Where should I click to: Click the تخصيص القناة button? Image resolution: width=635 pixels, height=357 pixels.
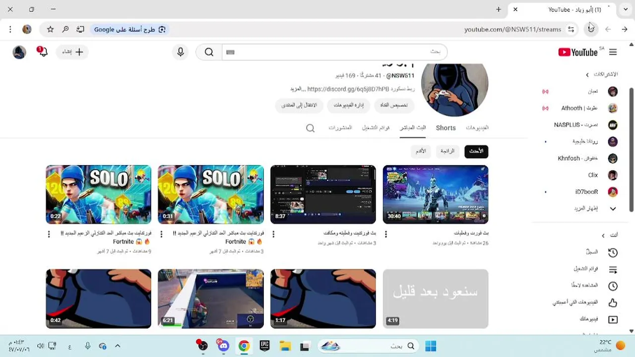[394, 105]
